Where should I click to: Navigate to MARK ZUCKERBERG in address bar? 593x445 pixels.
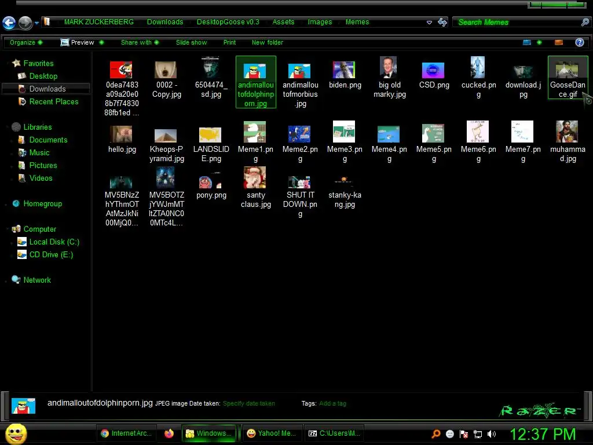coord(98,22)
